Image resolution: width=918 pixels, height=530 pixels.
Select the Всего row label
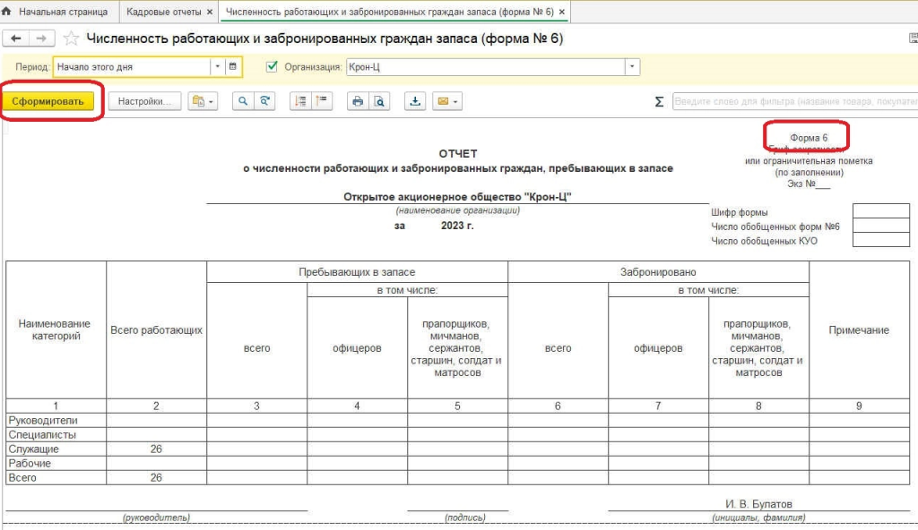tap(22, 477)
